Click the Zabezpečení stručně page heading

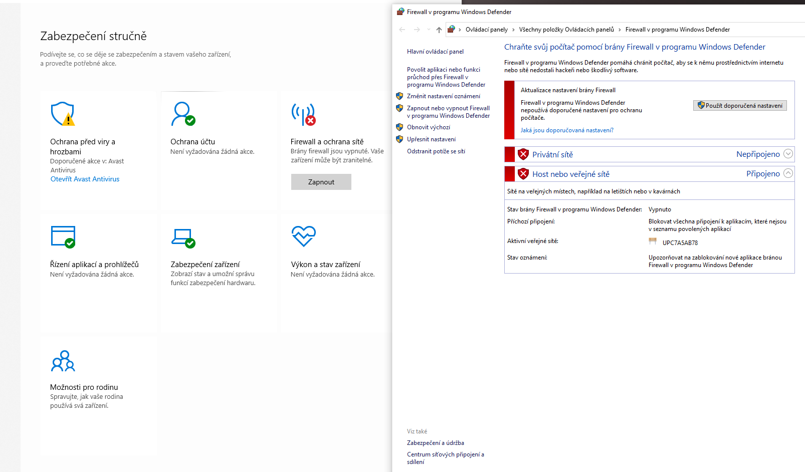[93, 36]
